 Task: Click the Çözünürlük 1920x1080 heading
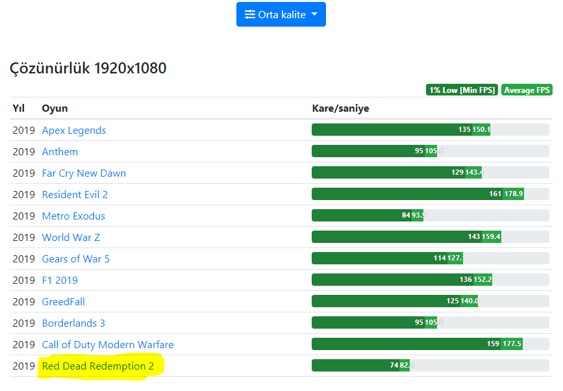pyautogui.click(x=88, y=68)
